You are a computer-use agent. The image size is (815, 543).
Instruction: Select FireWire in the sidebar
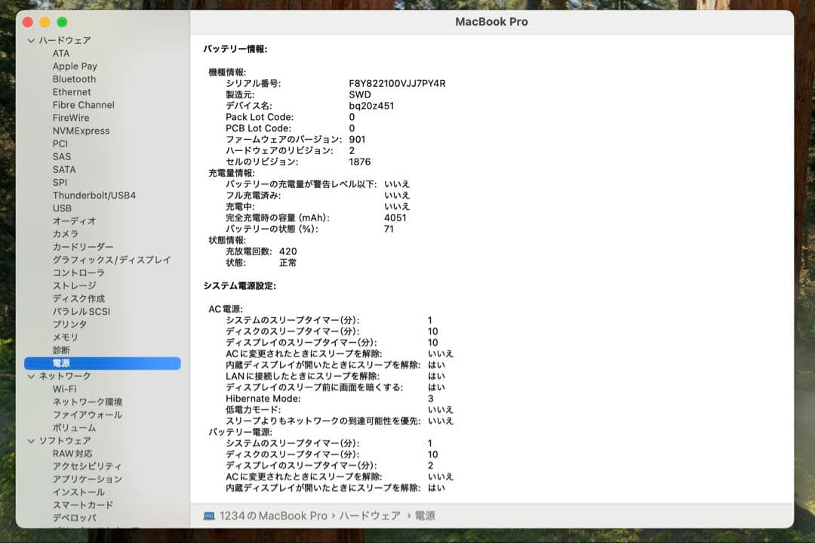(71, 118)
